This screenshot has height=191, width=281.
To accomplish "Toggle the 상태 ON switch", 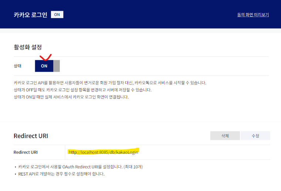I will coord(47,66).
